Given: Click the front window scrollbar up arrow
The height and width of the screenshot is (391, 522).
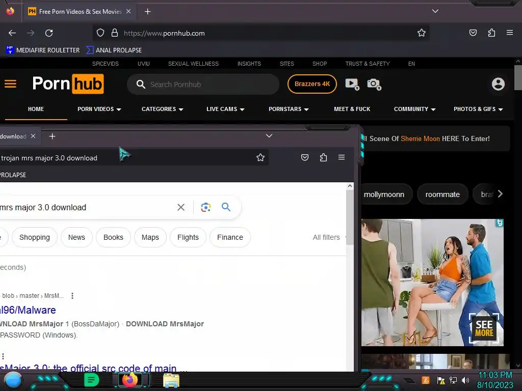Looking at the screenshot, I should coord(350,186).
